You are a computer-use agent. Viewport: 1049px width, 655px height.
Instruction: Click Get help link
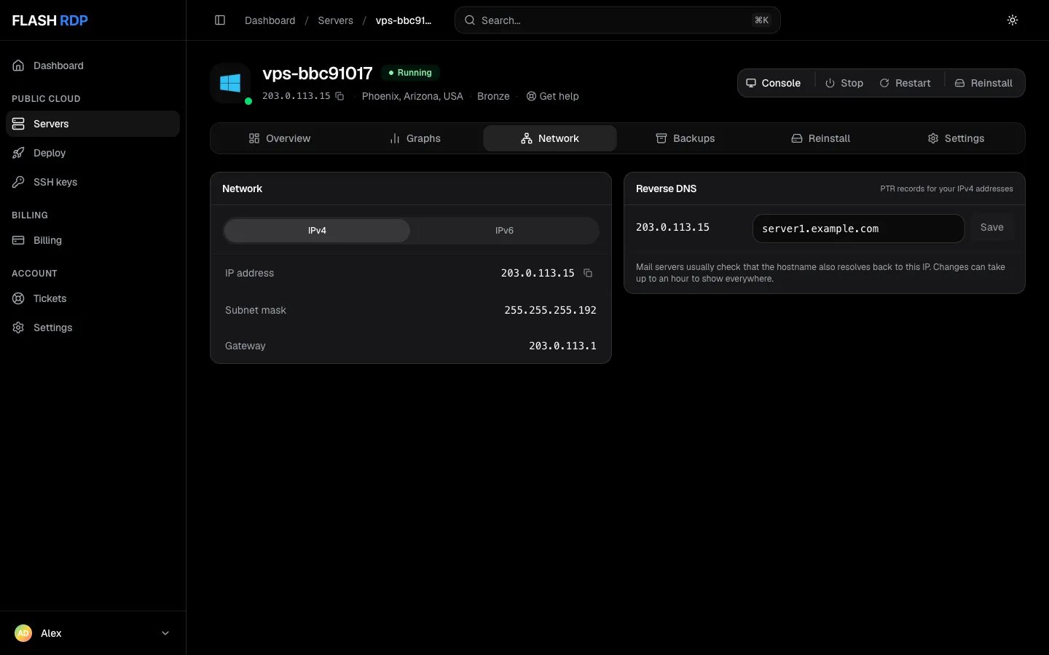(552, 96)
